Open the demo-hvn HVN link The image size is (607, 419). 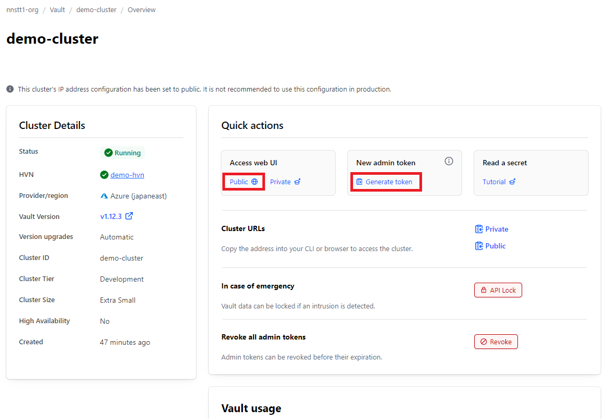128,175
